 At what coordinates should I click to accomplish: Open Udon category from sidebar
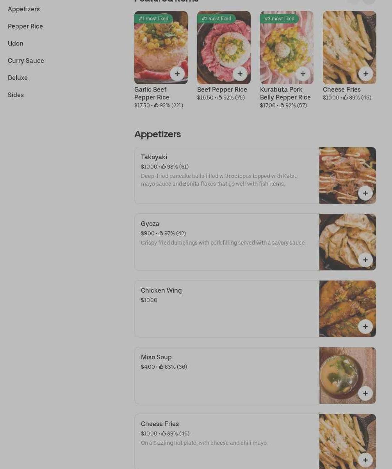pos(16,43)
